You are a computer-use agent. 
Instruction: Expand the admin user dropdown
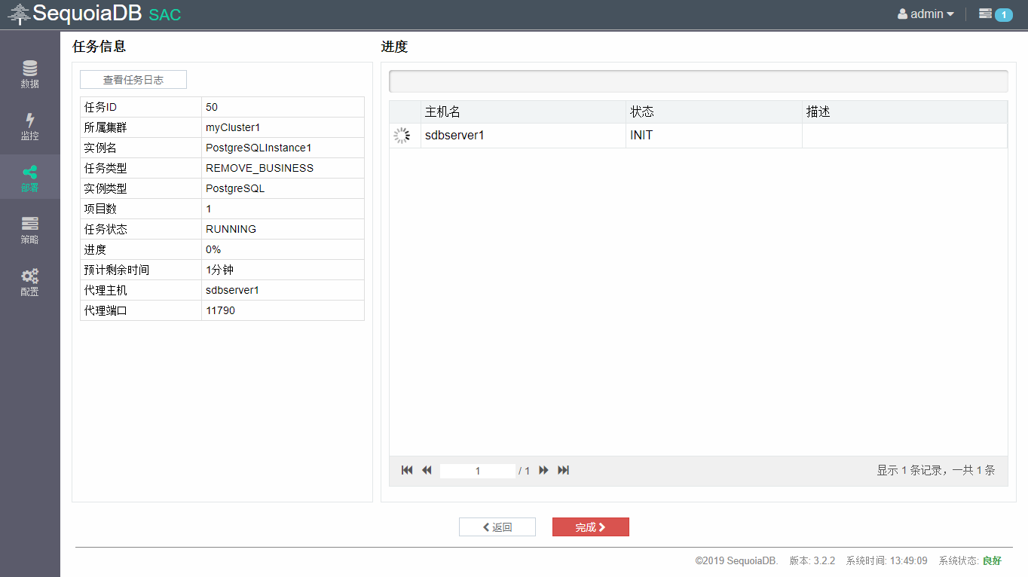[x=926, y=14]
